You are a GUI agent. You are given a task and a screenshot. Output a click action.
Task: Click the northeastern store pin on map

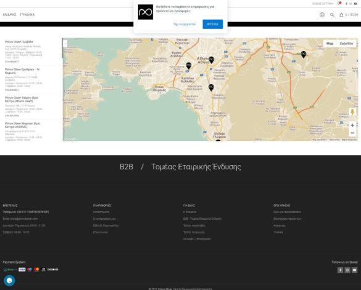coord(304,54)
